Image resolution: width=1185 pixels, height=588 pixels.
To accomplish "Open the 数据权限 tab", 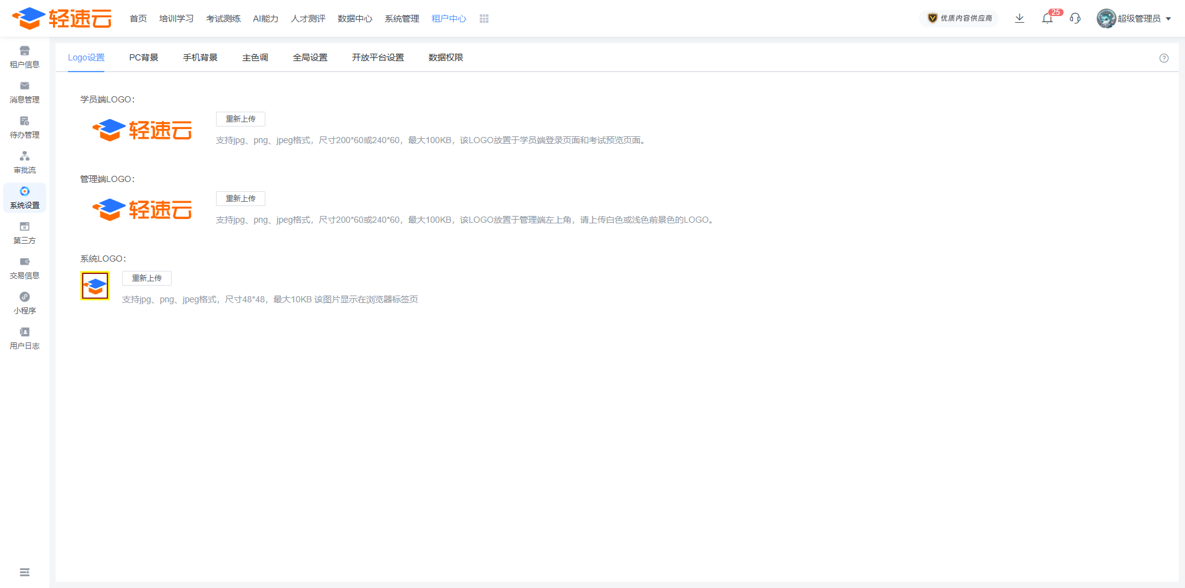I will tap(446, 57).
